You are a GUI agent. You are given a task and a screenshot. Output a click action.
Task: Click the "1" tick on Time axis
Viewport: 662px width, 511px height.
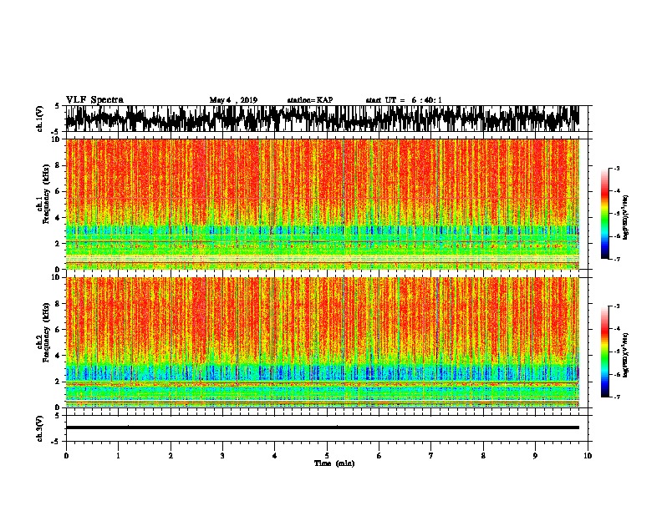pyautogui.click(x=118, y=456)
